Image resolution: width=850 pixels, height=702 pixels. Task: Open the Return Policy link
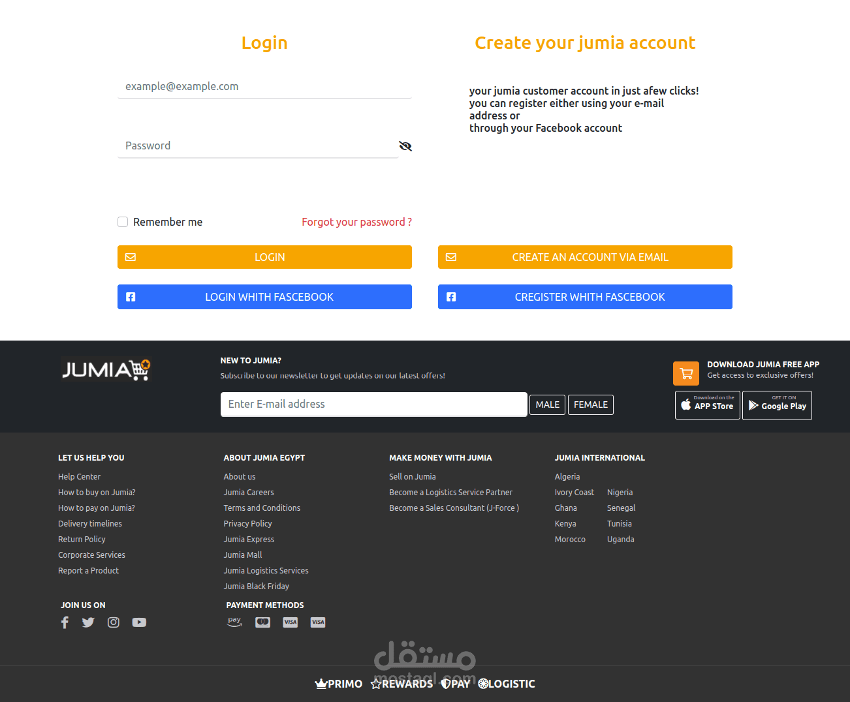82,540
